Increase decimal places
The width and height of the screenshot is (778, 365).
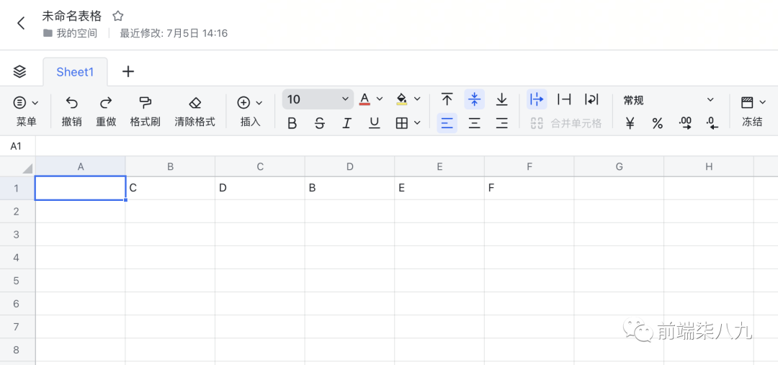(685, 123)
